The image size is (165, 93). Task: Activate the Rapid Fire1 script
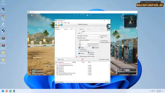pyautogui.click(x=57, y=70)
